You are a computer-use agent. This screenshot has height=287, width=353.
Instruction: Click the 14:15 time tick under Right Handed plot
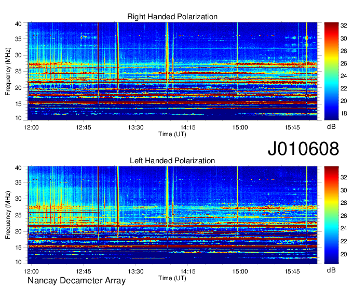188,127
